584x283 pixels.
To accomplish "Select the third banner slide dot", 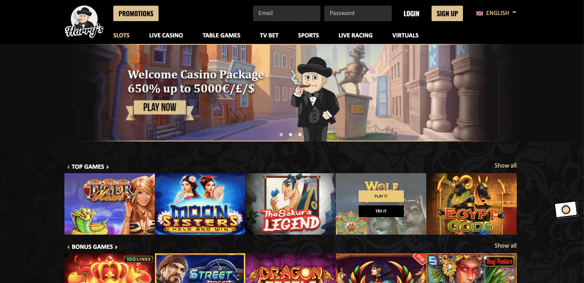I will pos(300,134).
